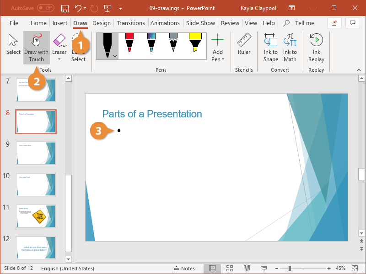Start Slide Show from status bar
The image size is (366, 274).
point(264,269)
